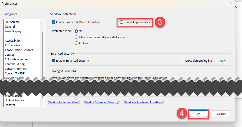Open What is Protected View link
This screenshot has width=242, height=127.
64,102
